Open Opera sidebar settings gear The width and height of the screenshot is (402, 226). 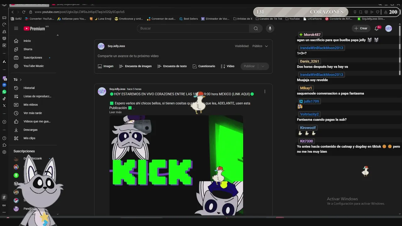4,152
